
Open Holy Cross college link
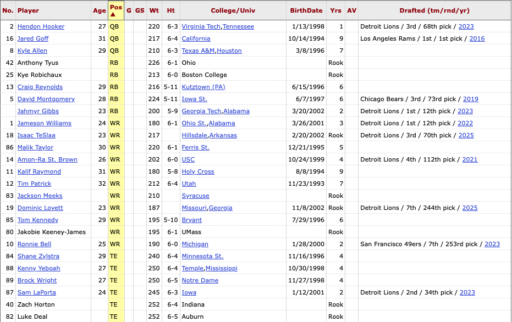click(198, 171)
